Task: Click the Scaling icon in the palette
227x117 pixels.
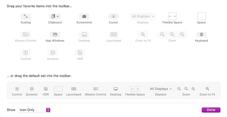Action: click(26, 16)
